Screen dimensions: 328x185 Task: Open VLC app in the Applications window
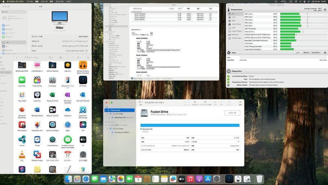pyautogui.click(x=22, y=155)
